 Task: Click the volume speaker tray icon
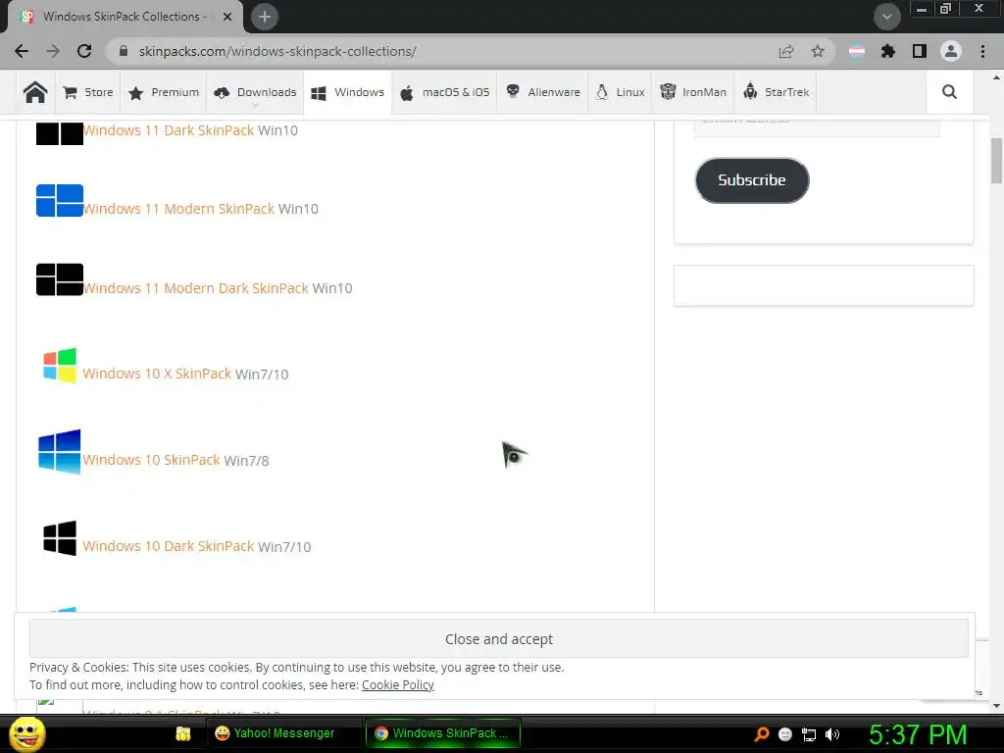[x=832, y=734]
